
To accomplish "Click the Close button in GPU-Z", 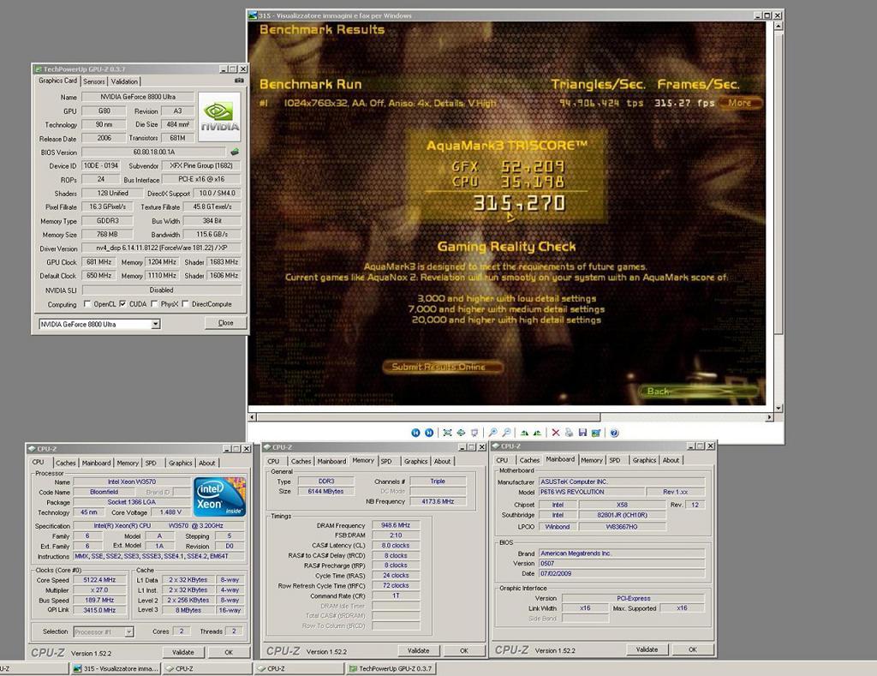I will [225, 323].
